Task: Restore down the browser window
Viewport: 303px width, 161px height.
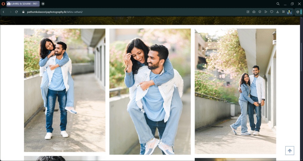Action: click(292, 4)
